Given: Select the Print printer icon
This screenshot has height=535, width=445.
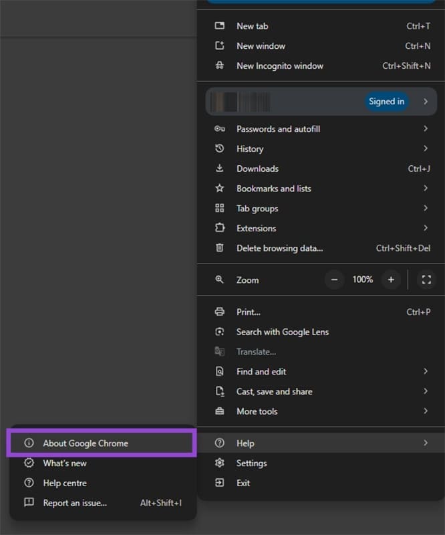Looking at the screenshot, I should 220,312.
